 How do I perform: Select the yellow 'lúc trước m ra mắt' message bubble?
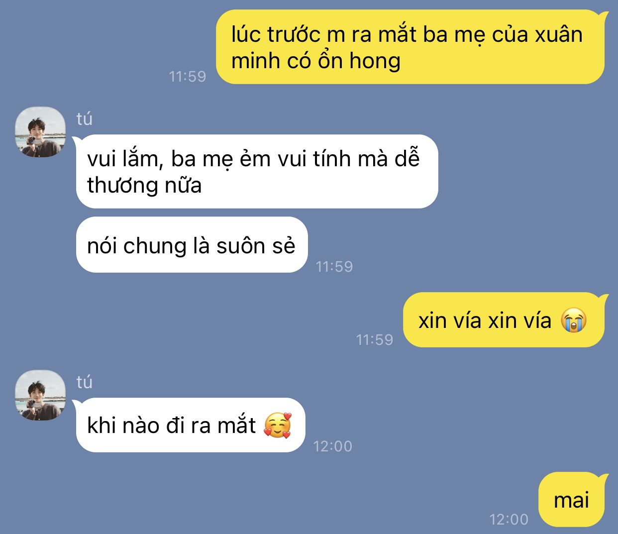410,47
